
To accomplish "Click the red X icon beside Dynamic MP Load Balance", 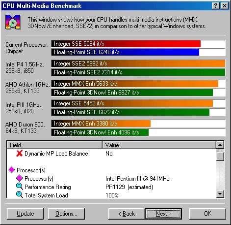I will tap(19, 154).
